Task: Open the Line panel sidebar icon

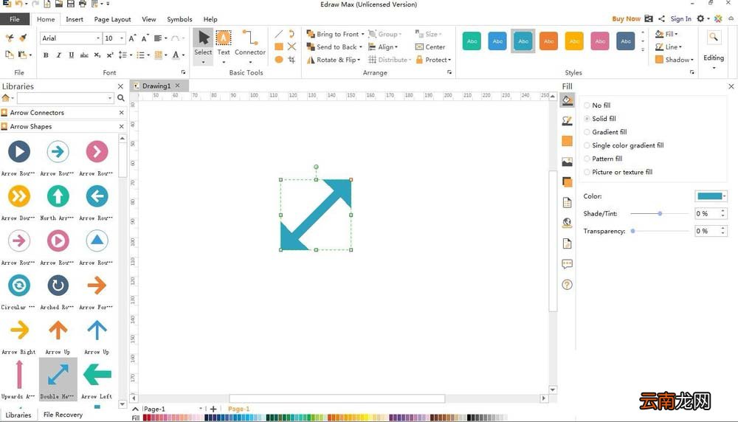Action: tap(567, 121)
